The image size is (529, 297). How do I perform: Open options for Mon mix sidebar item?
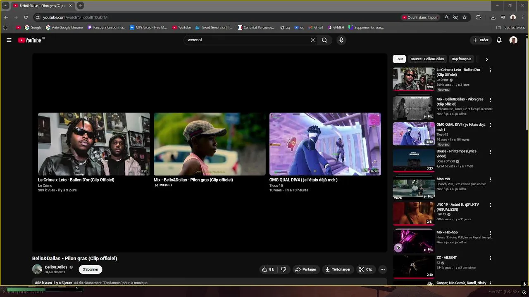pyautogui.click(x=491, y=180)
